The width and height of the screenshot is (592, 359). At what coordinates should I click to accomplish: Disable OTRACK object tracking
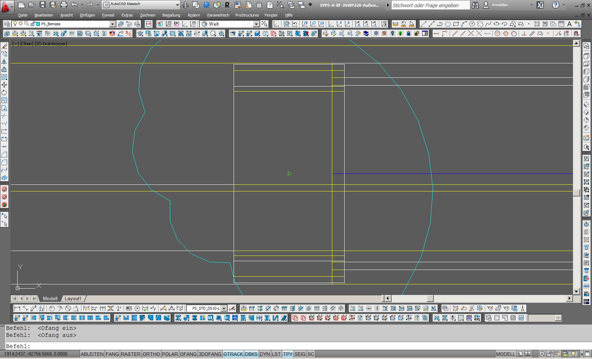click(x=233, y=354)
